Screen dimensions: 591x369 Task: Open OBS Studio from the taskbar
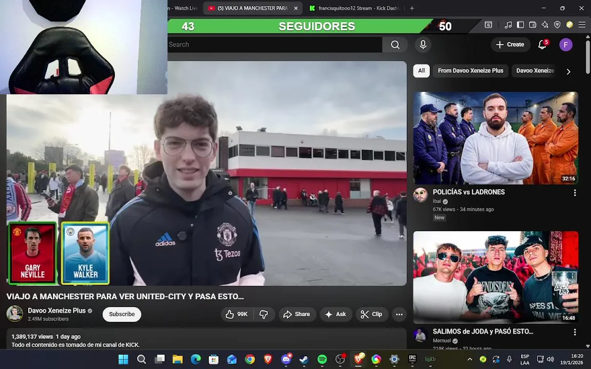click(340, 359)
